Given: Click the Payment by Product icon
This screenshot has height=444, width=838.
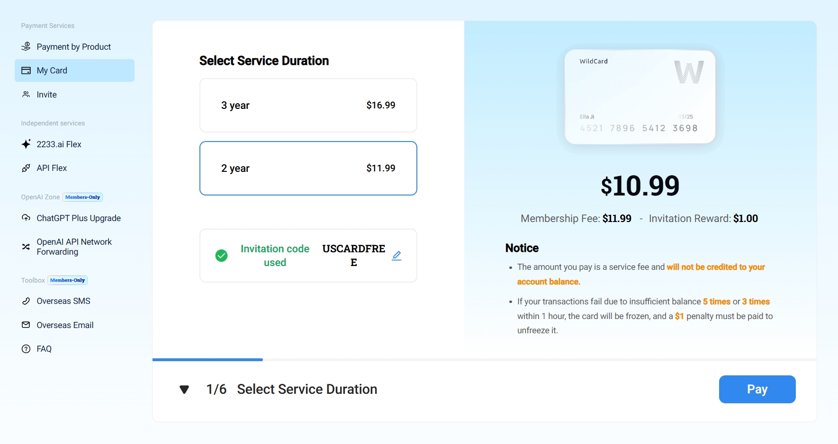Looking at the screenshot, I should click(x=26, y=46).
